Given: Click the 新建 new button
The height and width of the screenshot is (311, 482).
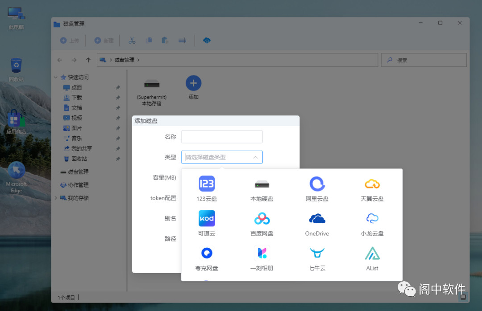Looking at the screenshot, I should 104,41.
